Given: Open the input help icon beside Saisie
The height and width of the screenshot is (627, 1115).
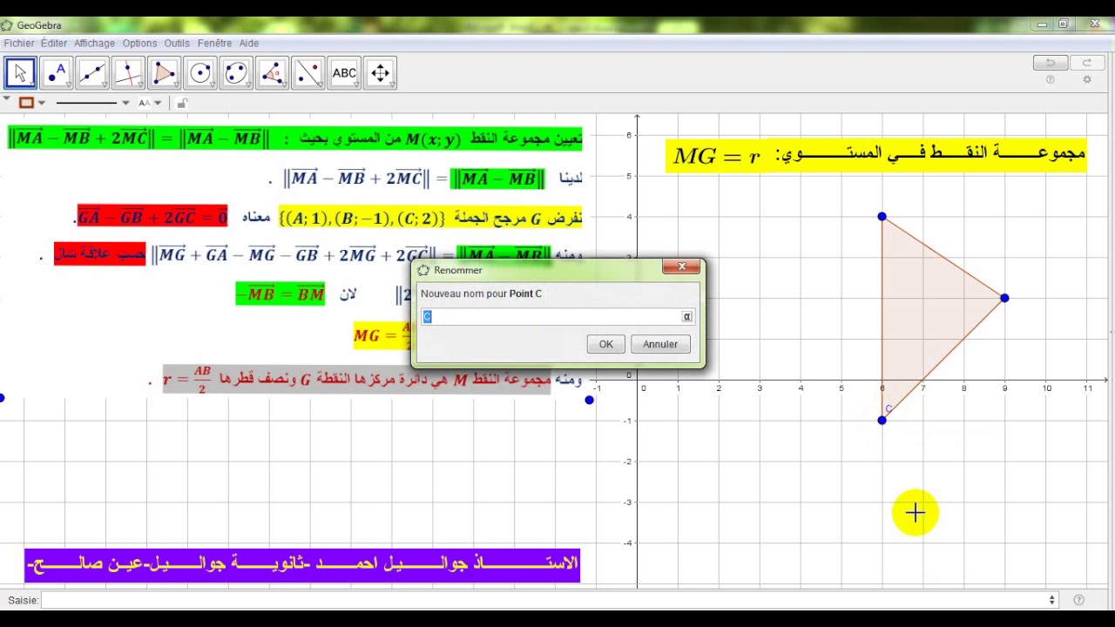Looking at the screenshot, I should tap(1079, 599).
